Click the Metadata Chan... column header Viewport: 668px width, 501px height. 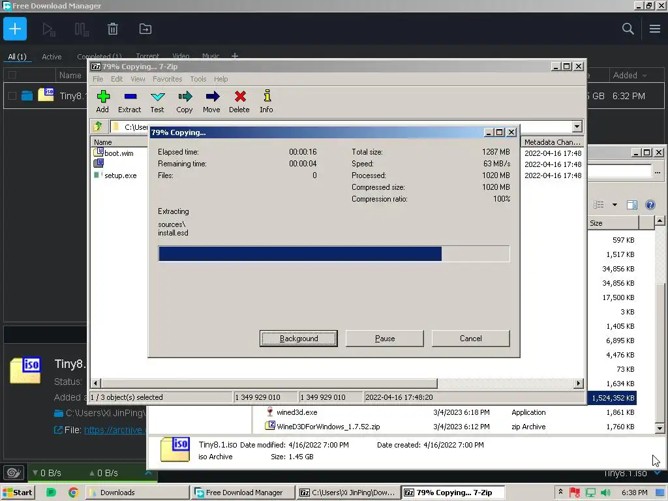(552, 142)
